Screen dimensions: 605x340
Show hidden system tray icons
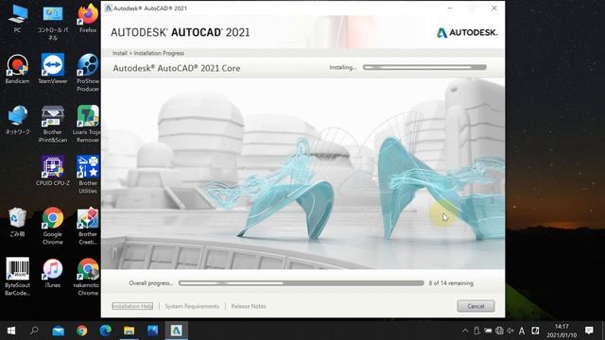point(465,331)
